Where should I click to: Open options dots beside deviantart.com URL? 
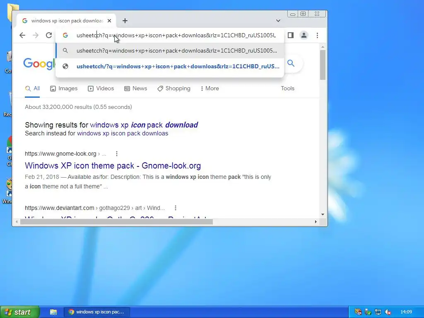(176, 208)
